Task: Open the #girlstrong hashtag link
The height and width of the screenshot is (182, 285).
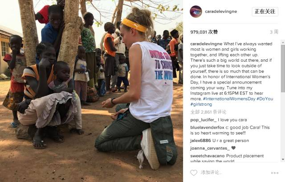Action: pyautogui.click(x=201, y=104)
